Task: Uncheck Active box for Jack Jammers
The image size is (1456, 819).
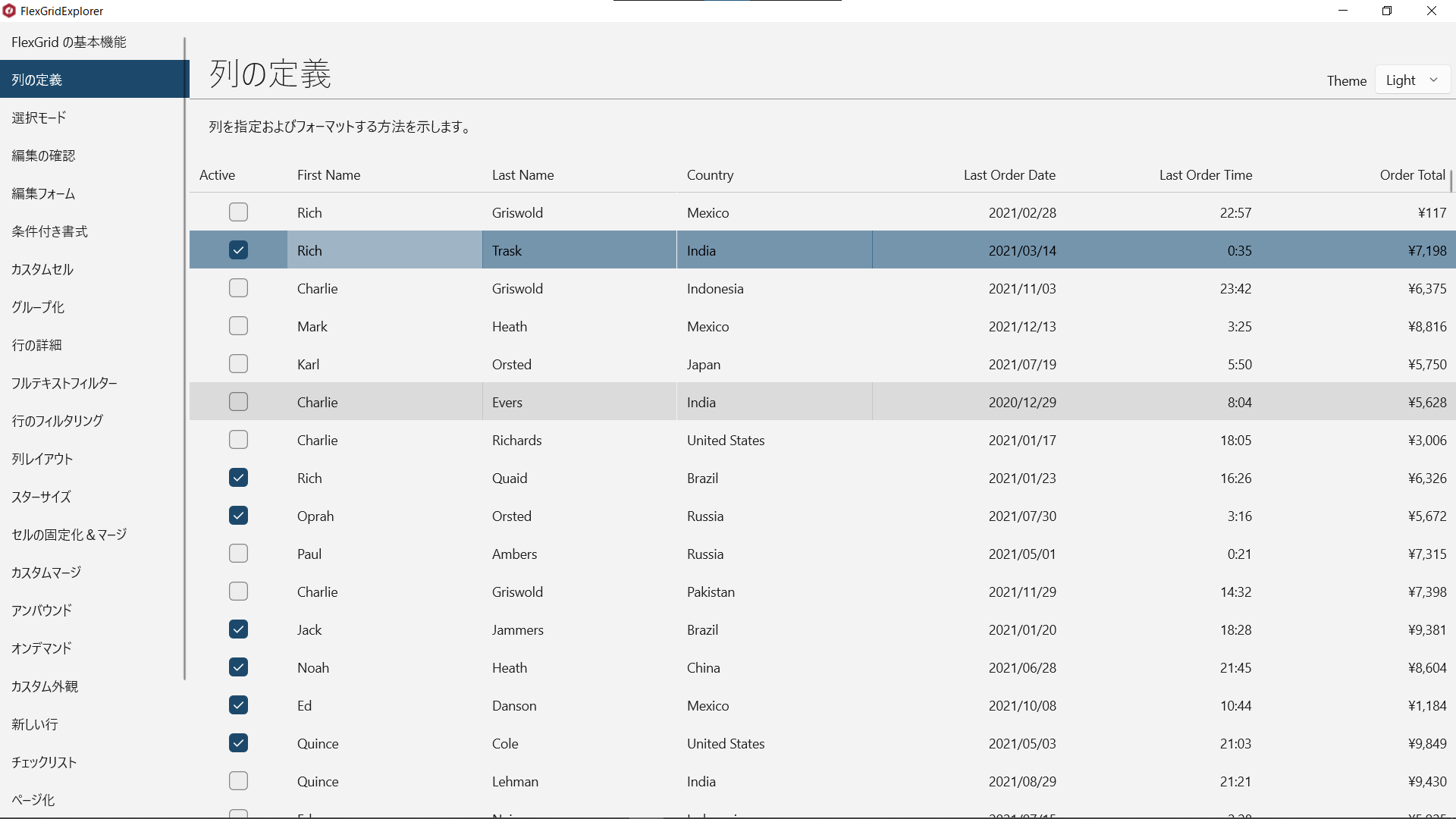Action: 238,629
